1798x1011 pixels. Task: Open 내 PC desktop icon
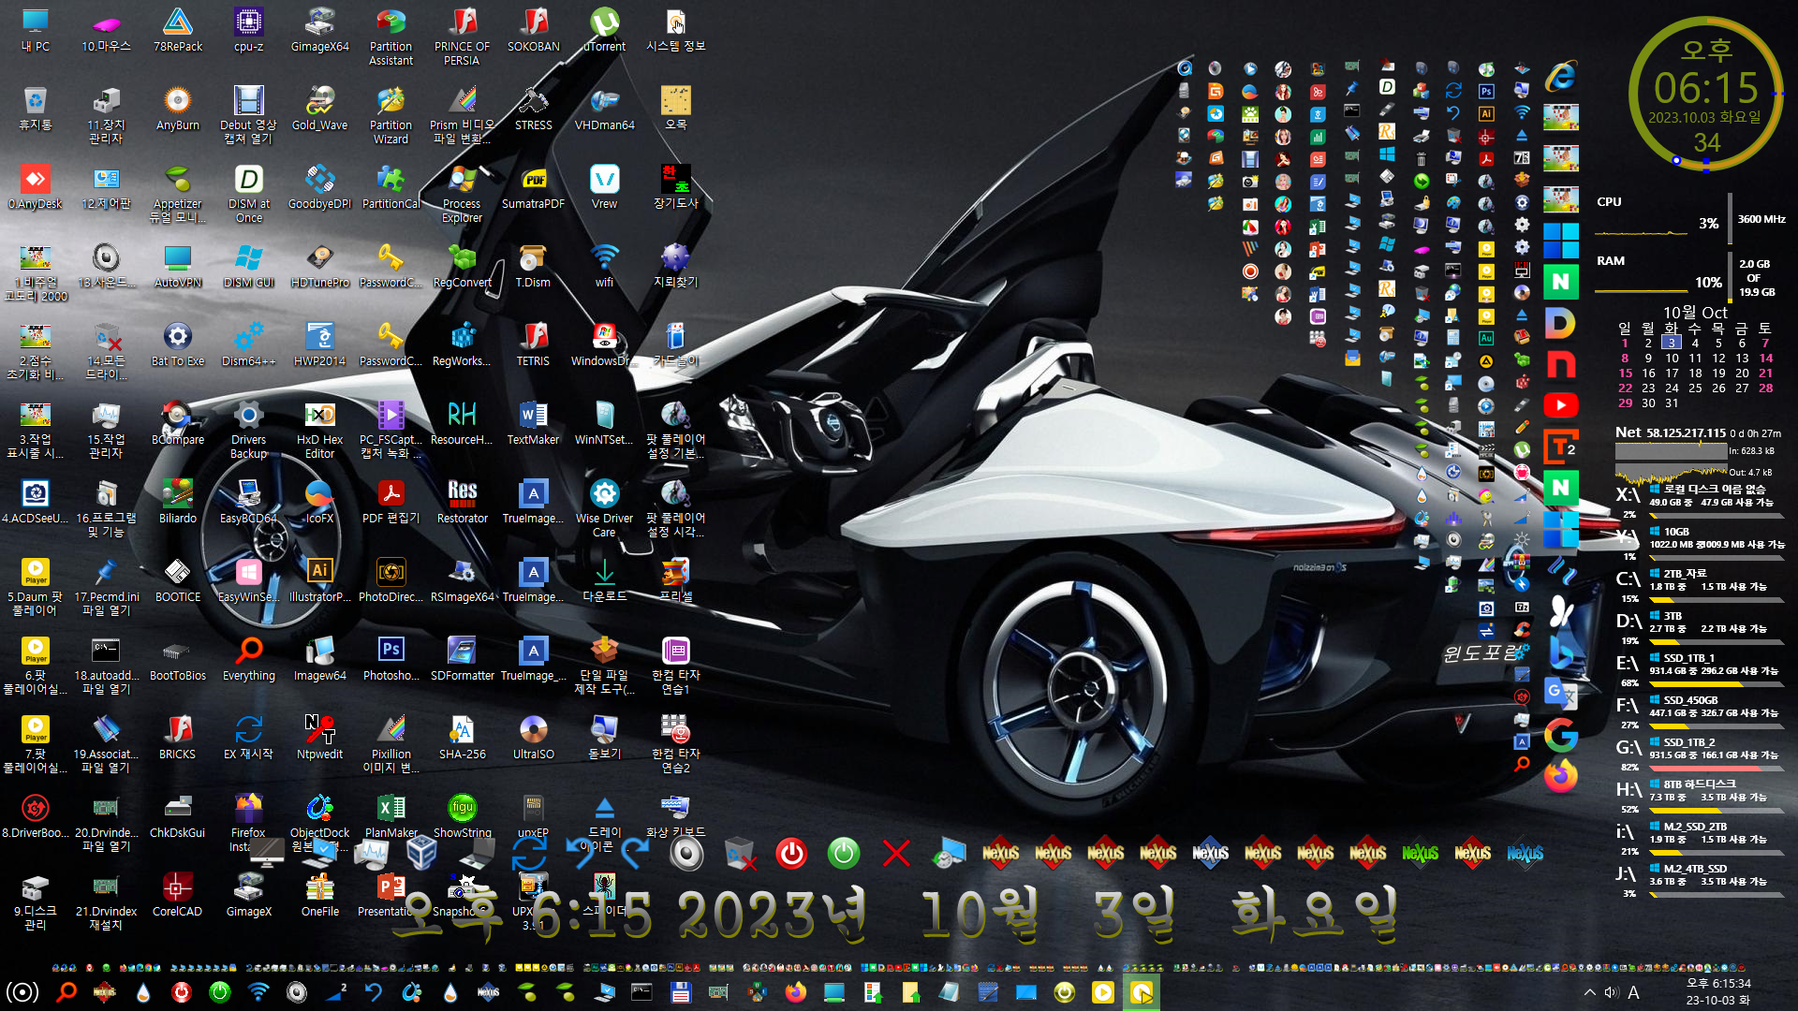pos(35,30)
